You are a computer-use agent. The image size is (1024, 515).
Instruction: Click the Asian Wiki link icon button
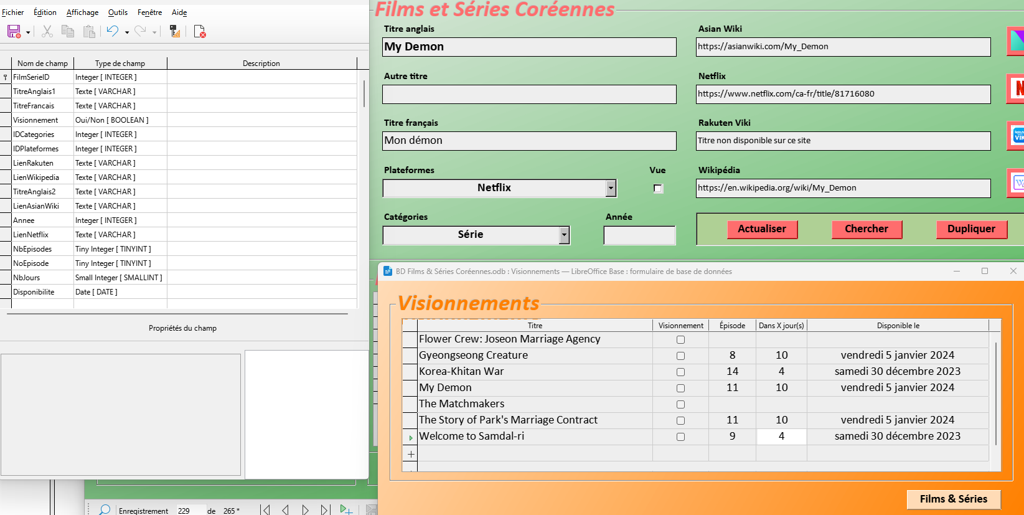pyautogui.click(x=1016, y=41)
